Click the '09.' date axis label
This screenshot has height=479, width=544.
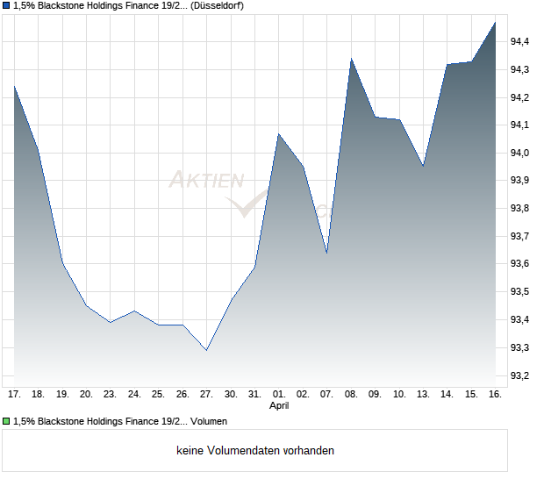click(375, 395)
